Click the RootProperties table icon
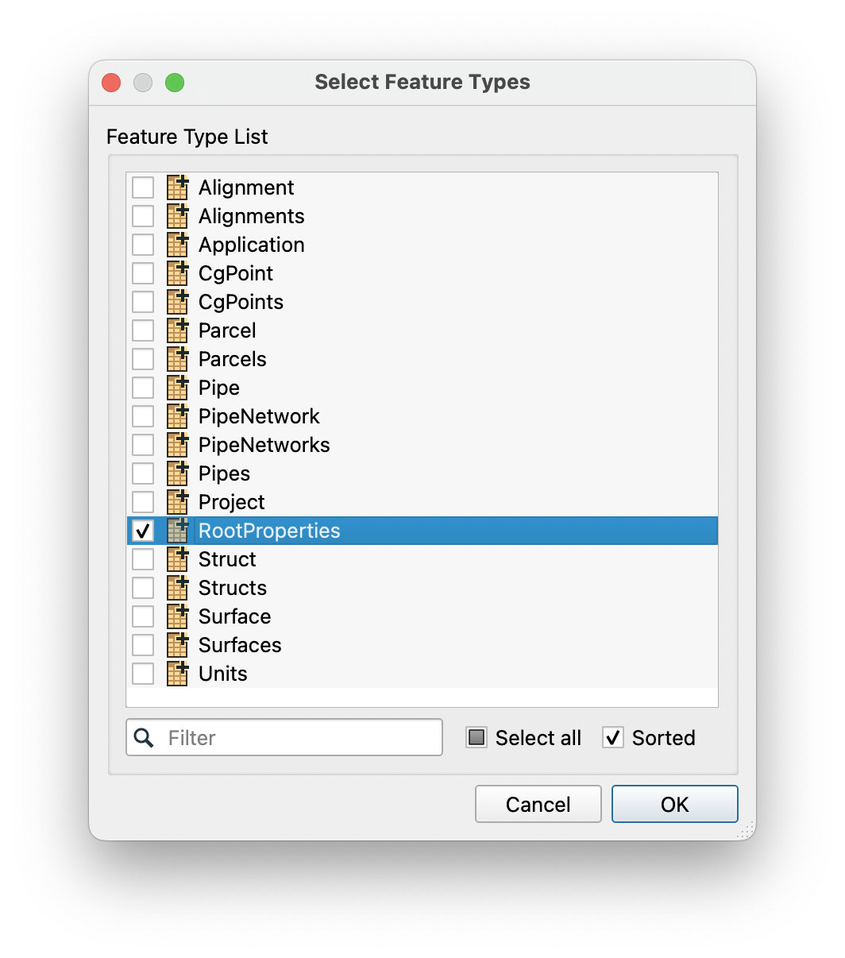Viewport: 845px width, 958px height. [178, 531]
